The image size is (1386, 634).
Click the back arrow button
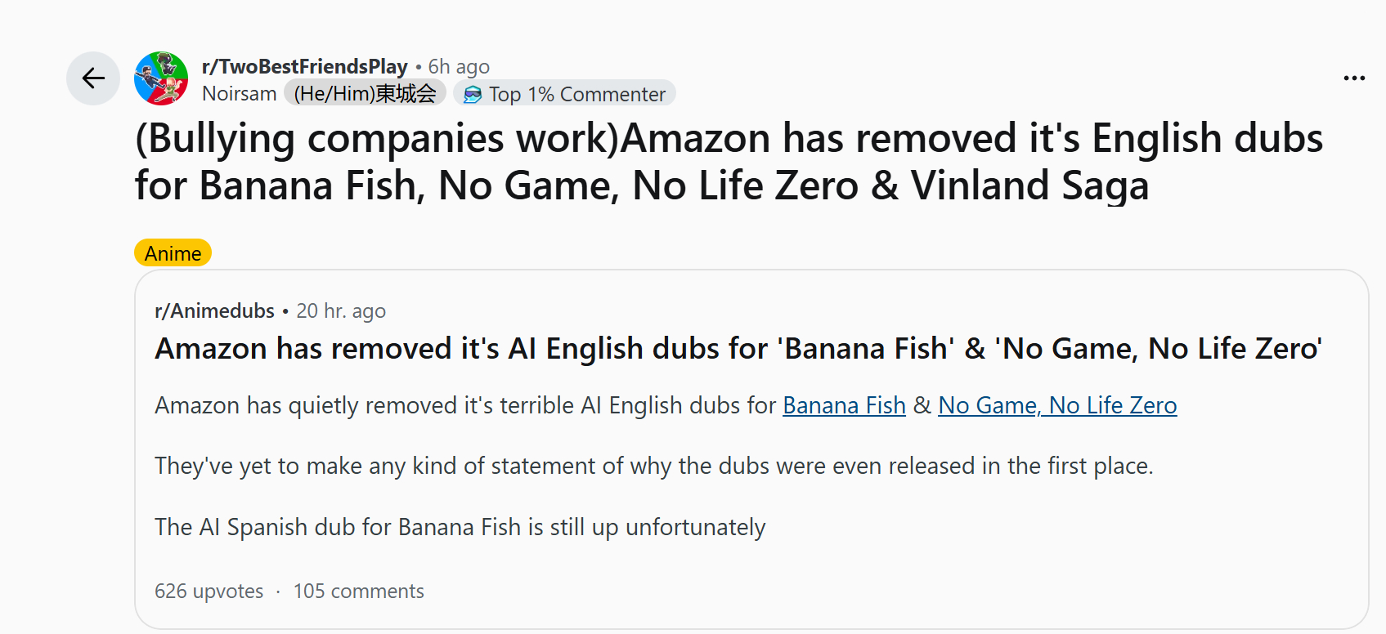coord(93,78)
